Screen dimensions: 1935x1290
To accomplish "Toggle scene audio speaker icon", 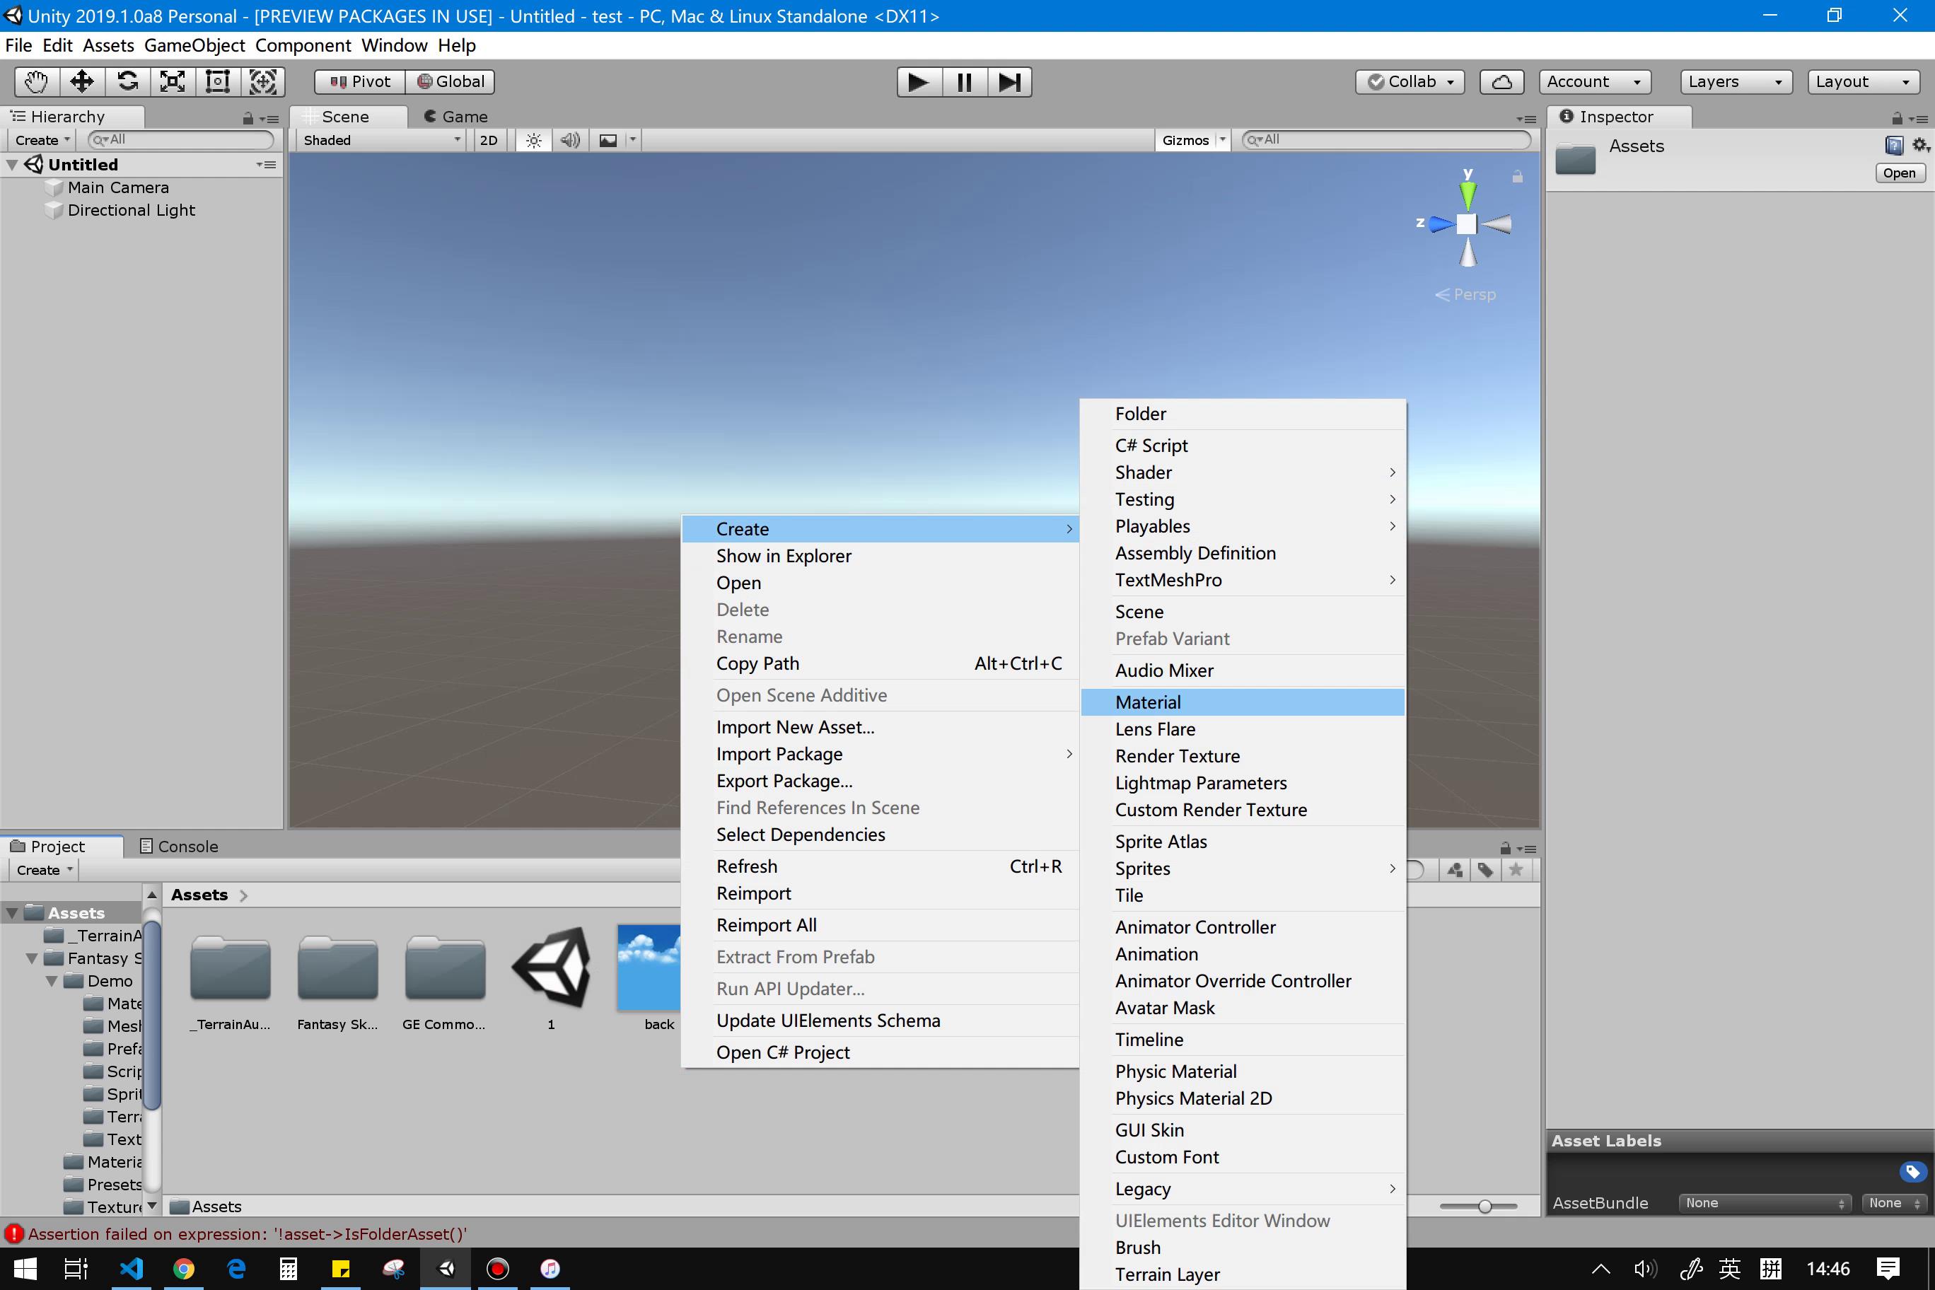I will pos(570,140).
